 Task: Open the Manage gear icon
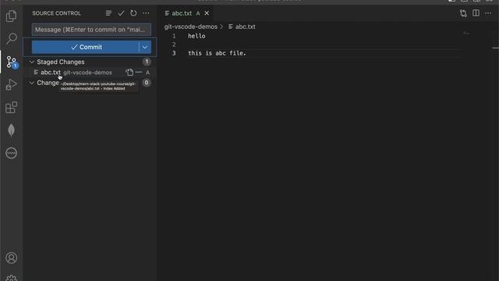pos(12,278)
